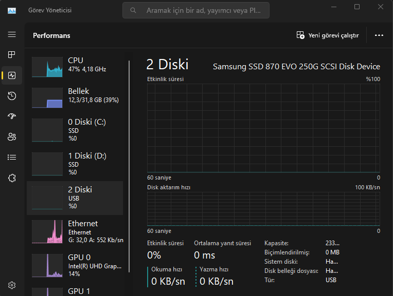This screenshot has width=393, height=296.
Task: Open the Startup apps page icon
Action: pyautogui.click(x=12, y=116)
